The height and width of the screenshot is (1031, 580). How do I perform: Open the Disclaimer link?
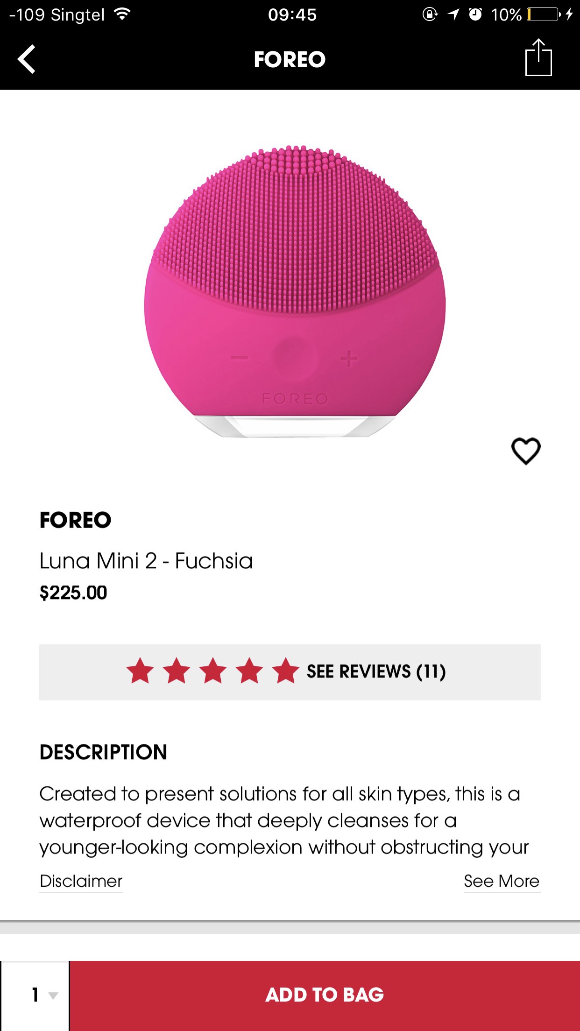(x=81, y=881)
